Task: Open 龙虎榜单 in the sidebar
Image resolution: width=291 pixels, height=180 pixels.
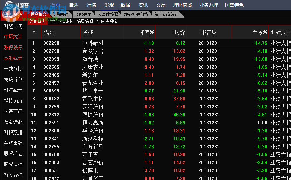Action: point(13,79)
